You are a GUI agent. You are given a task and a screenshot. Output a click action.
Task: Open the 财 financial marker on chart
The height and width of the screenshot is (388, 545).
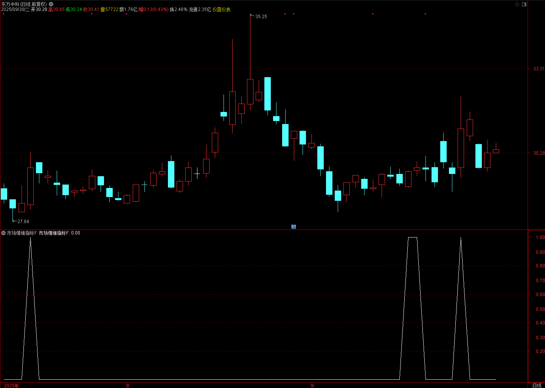tap(293, 227)
